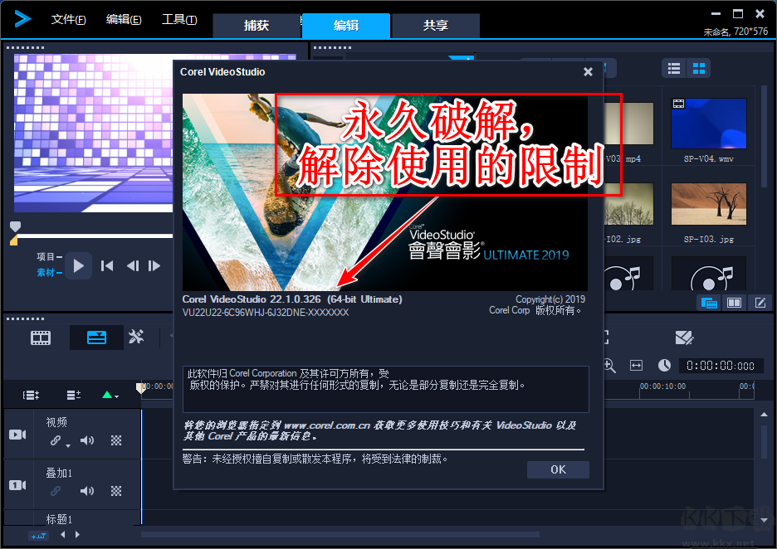The width and height of the screenshot is (777, 549).
Task: Click the project duration clock icon
Action: (x=664, y=366)
